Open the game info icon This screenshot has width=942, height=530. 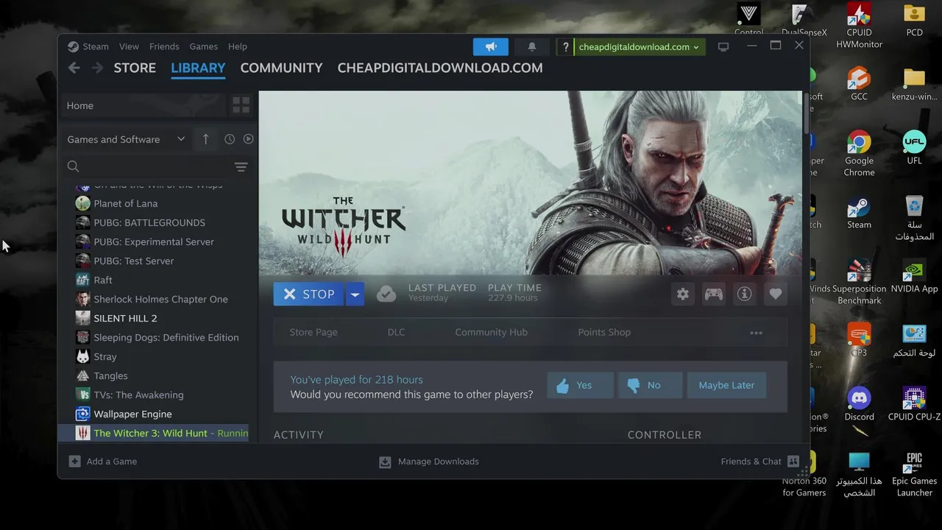[745, 294]
